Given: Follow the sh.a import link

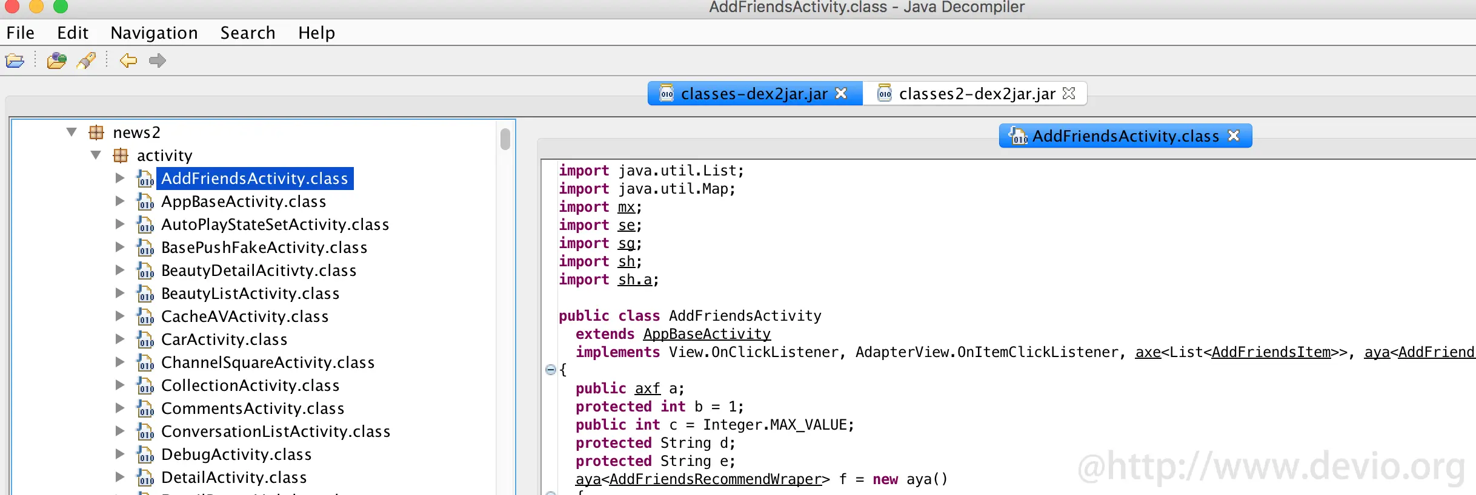Looking at the screenshot, I should [635, 280].
